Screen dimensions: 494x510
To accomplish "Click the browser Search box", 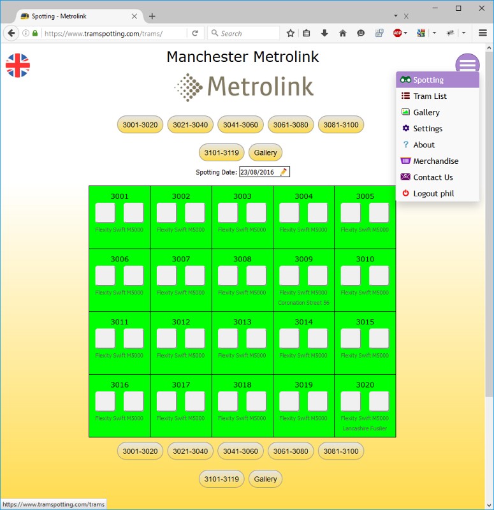I will coord(243,33).
